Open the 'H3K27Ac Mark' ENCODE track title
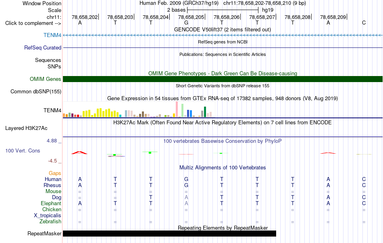The width and height of the screenshot is (383, 243). point(223,123)
